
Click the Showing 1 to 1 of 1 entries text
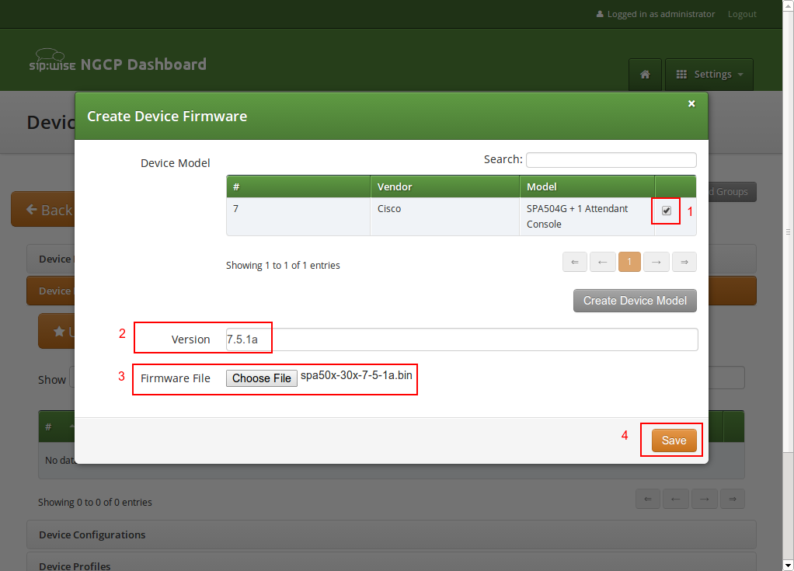pyautogui.click(x=283, y=265)
